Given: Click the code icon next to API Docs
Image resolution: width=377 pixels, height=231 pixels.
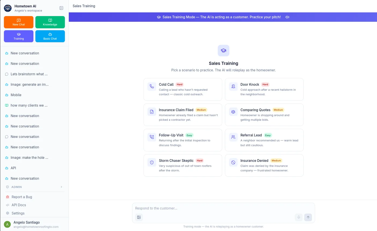Looking at the screenshot, I should [8, 205].
